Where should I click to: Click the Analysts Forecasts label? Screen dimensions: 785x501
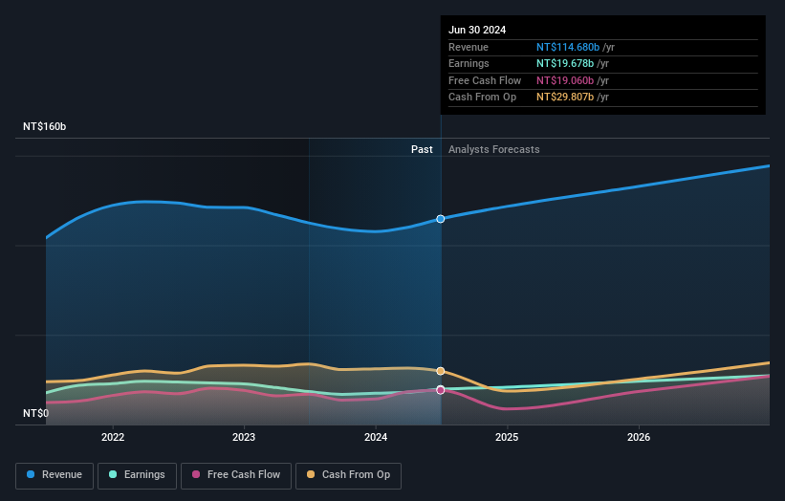point(494,149)
